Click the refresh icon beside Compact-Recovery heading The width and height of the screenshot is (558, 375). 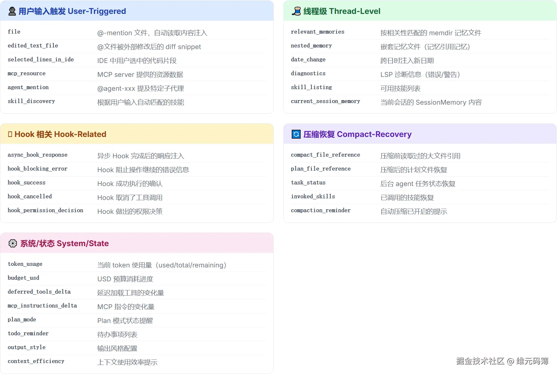coord(296,134)
